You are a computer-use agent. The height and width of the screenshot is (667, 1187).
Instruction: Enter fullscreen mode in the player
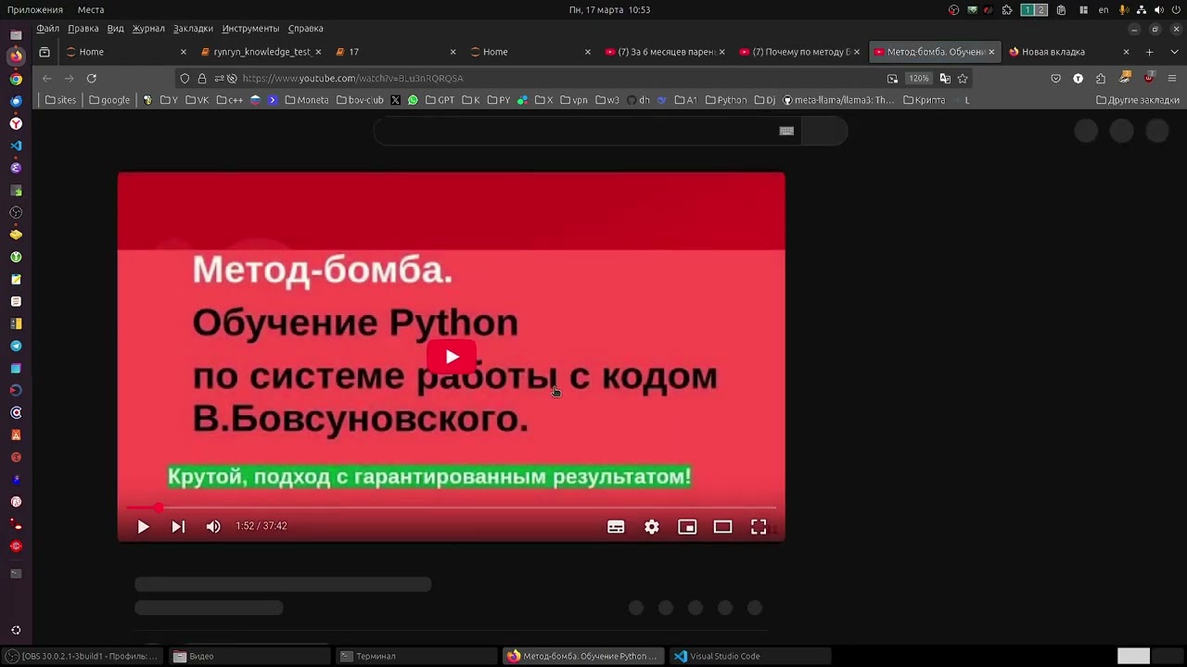coord(759,526)
